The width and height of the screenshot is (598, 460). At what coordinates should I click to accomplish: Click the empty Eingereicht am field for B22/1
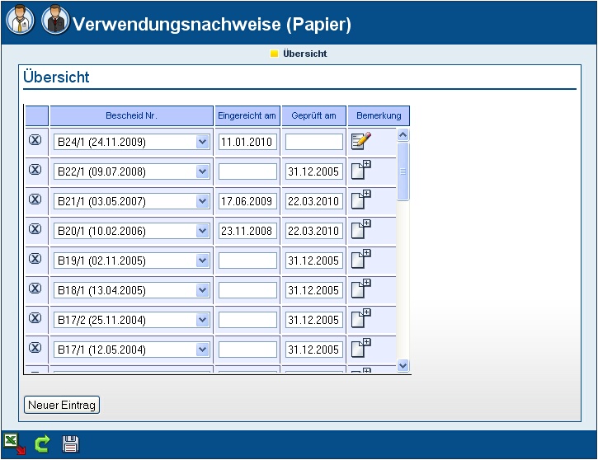point(247,171)
